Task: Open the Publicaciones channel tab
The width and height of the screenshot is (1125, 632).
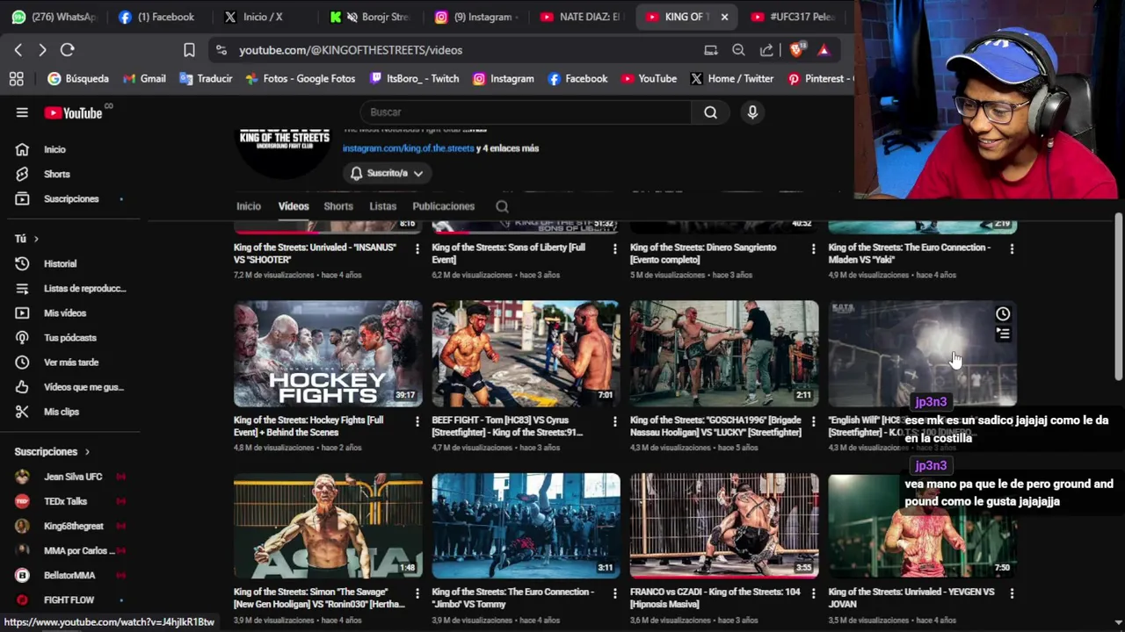Action: [x=444, y=206]
